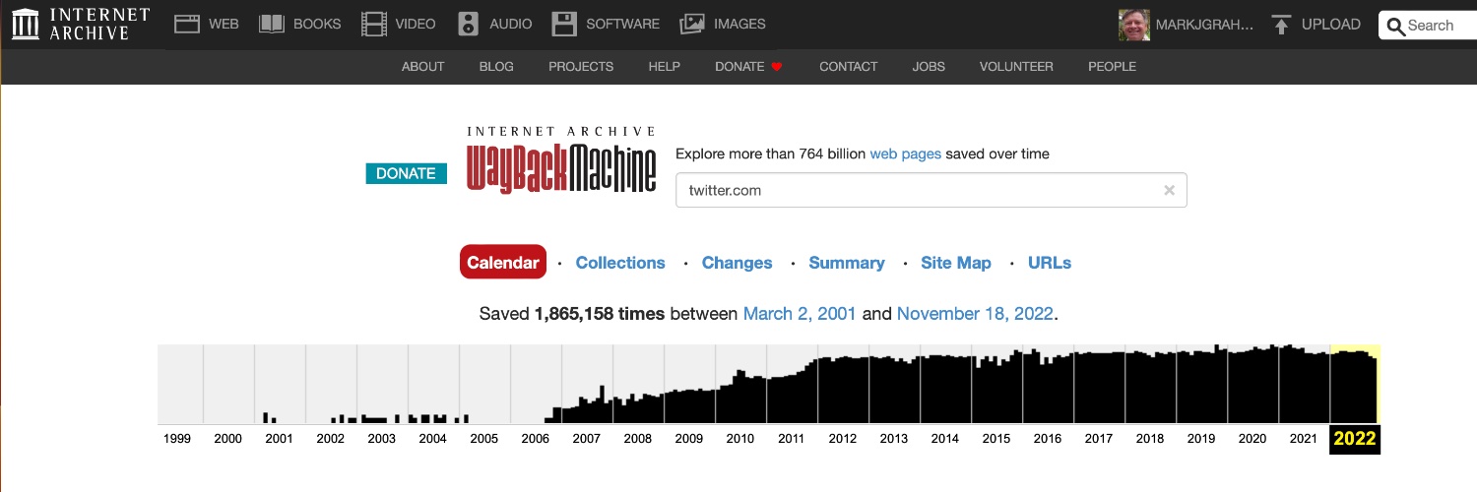Click the user profile avatar picture

click(x=1134, y=25)
